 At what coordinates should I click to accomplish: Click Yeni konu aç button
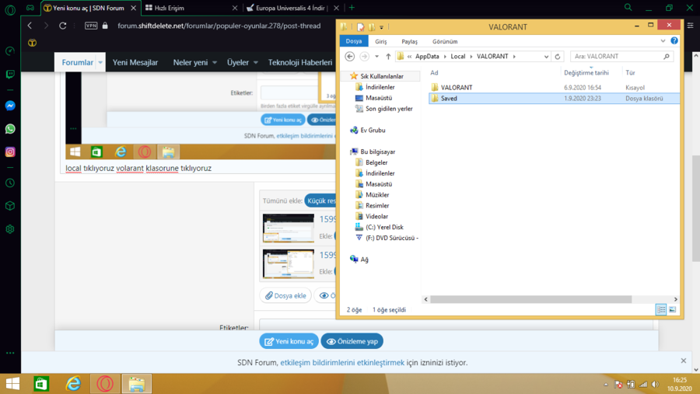tap(289, 341)
